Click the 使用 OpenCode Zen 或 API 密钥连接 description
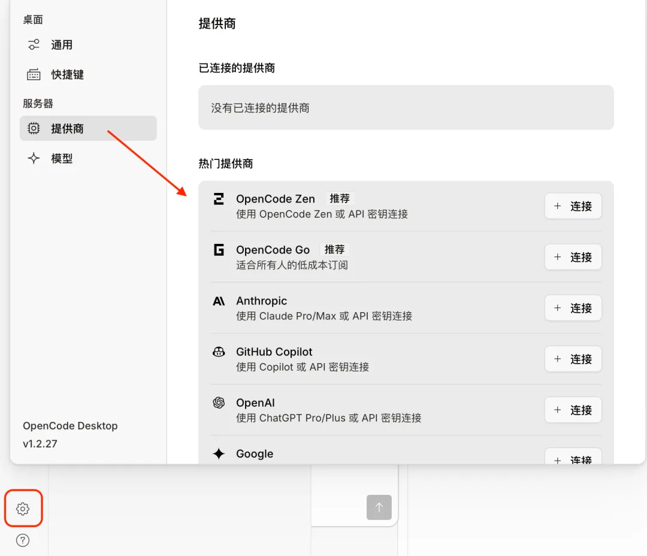 point(322,214)
